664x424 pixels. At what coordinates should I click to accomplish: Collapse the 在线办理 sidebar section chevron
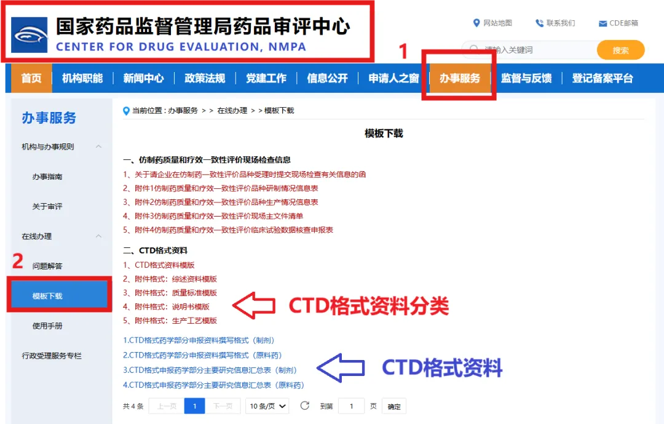[x=98, y=236]
